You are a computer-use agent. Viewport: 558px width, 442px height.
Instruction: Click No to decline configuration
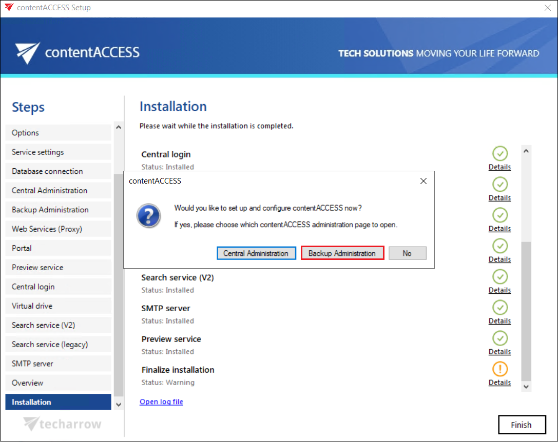pos(407,253)
